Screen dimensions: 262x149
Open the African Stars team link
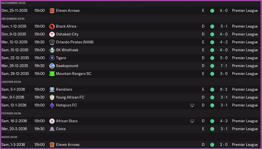67,121
